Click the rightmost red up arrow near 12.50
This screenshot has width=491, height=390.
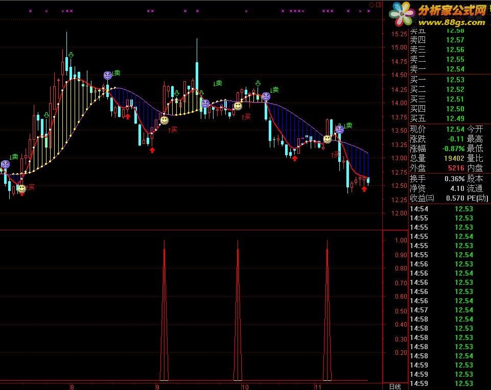pyautogui.click(x=364, y=189)
